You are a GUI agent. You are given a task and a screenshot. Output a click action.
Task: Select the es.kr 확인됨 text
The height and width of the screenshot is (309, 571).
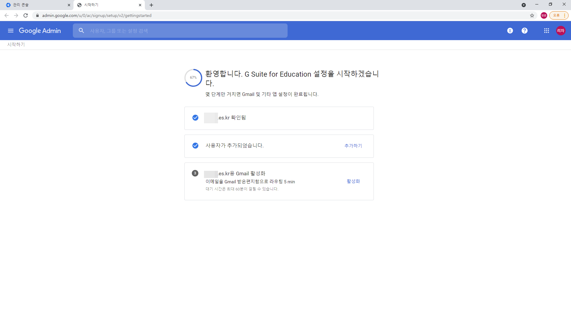tap(232, 118)
